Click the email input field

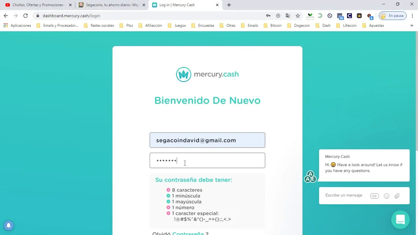click(207, 140)
